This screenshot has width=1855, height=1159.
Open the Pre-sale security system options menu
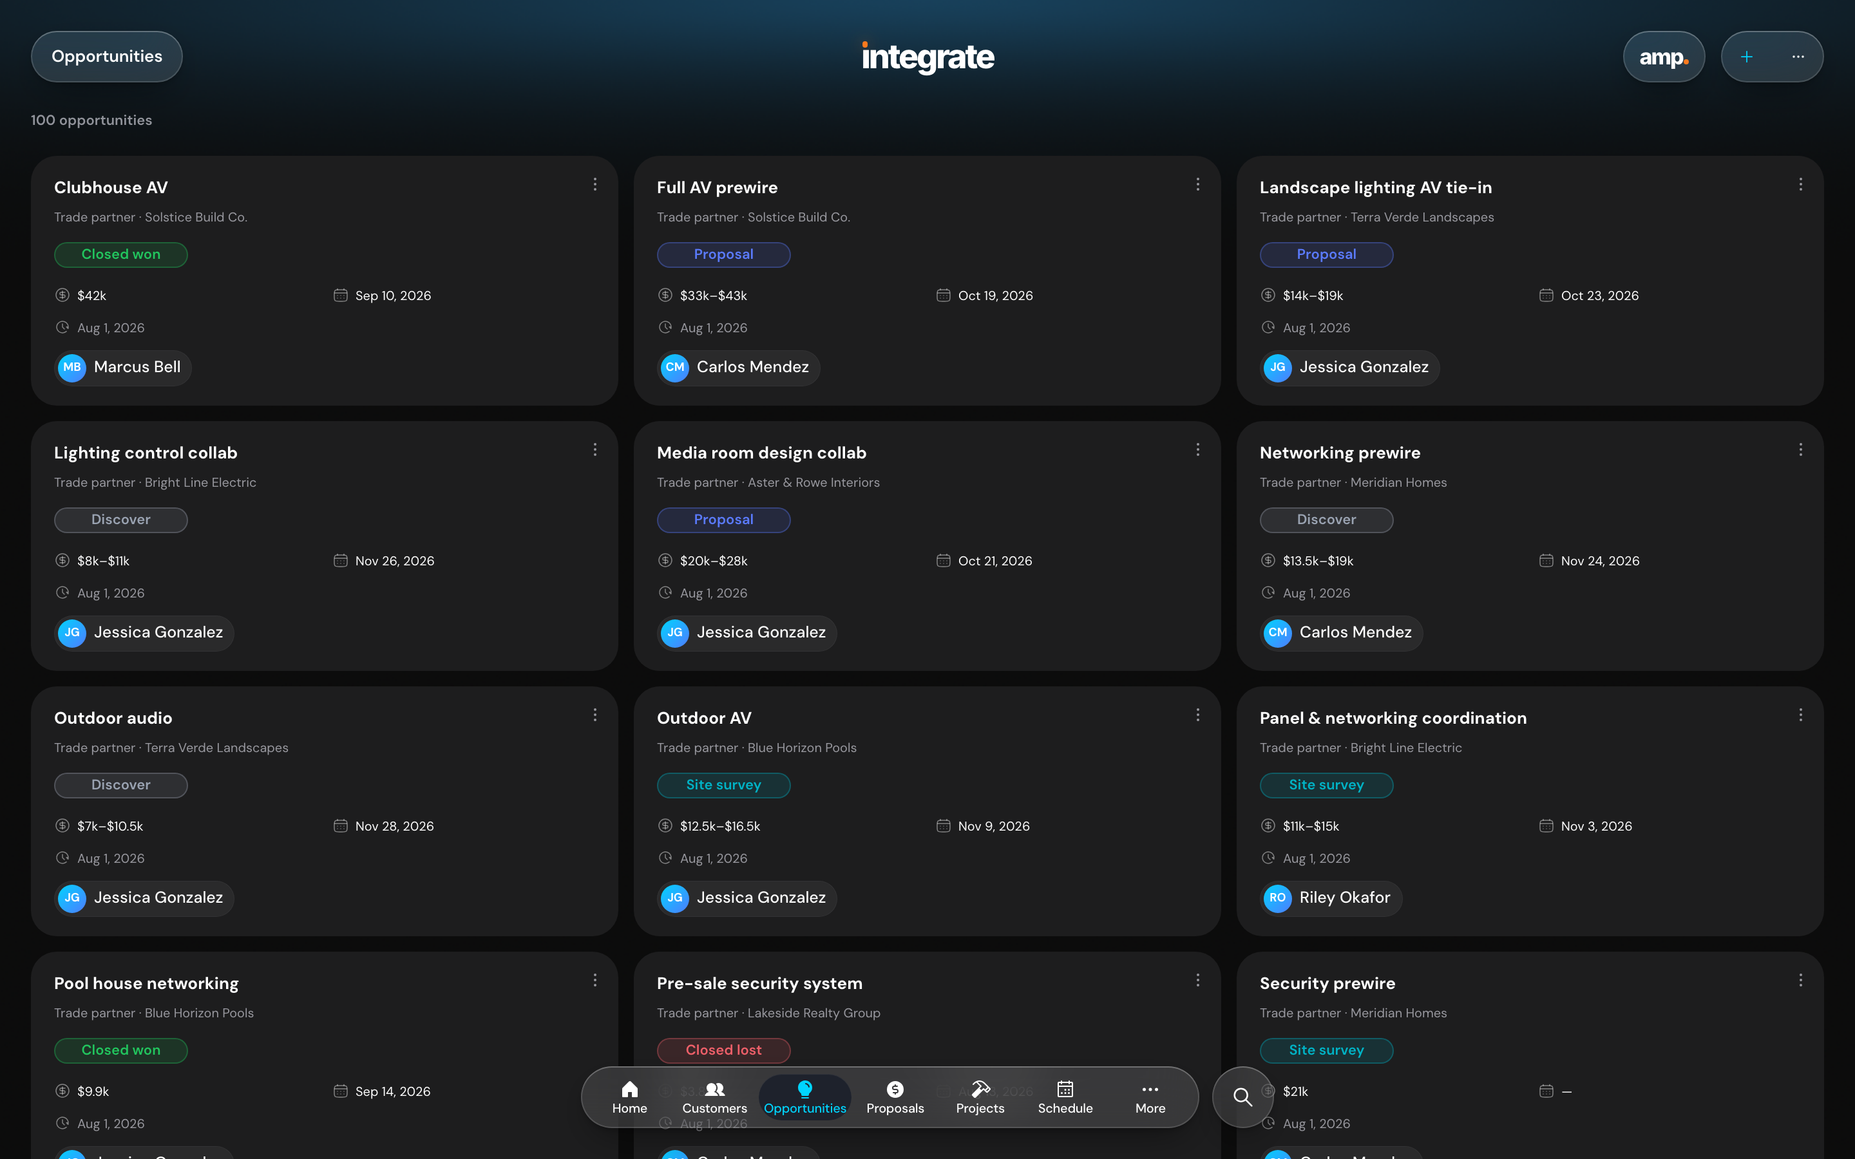tap(1197, 981)
